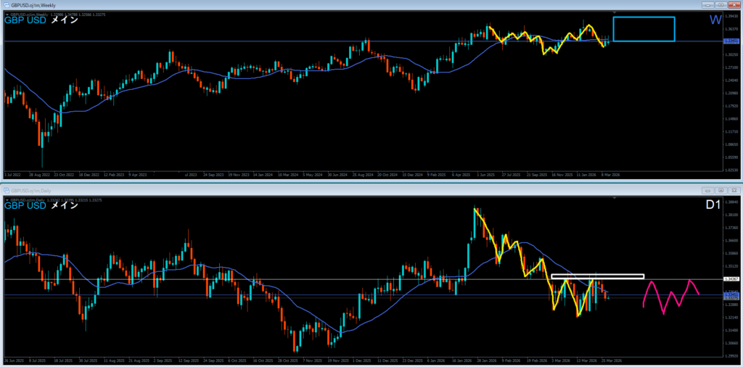743x367 pixels.
Task: Click the yellow zigzag line on Daily chart
Action: tap(501, 239)
